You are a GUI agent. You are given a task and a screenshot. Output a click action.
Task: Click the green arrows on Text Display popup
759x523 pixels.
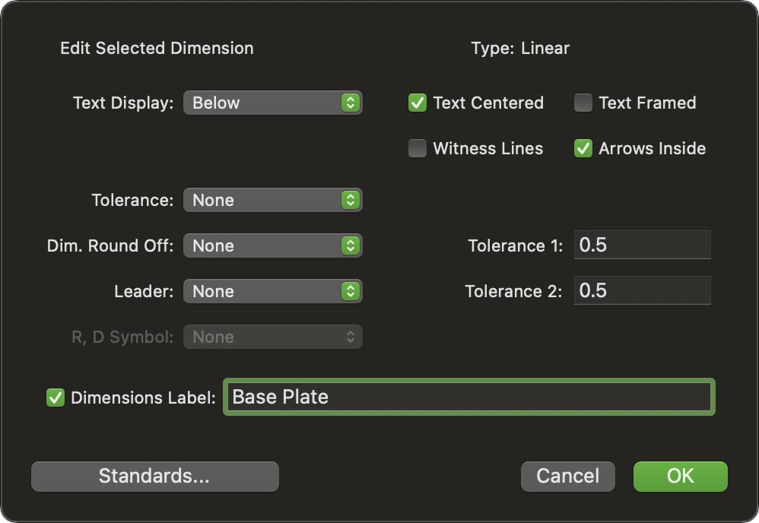351,103
